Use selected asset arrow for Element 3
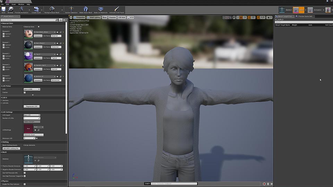The image size is (333, 187). tap(57, 65)
